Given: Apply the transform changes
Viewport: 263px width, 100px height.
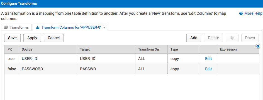Looking at the screenshot, I should [x=32, y=38].
